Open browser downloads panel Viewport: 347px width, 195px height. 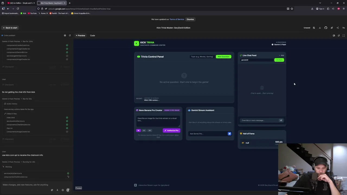[312, 9]
